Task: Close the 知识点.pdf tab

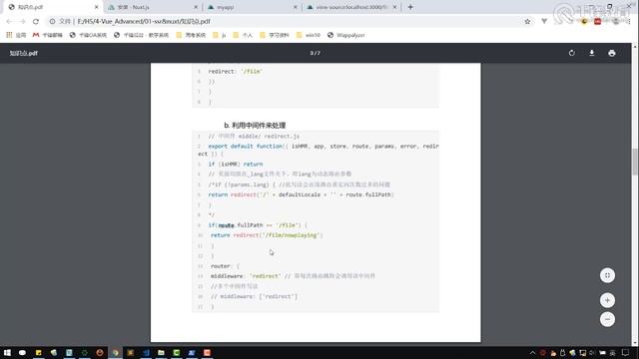Action: click(96, 7)
